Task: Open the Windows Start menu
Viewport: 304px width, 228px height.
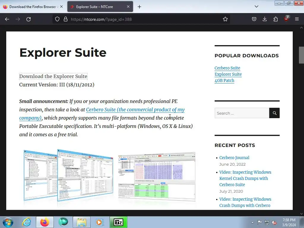Action: [8, 222]
